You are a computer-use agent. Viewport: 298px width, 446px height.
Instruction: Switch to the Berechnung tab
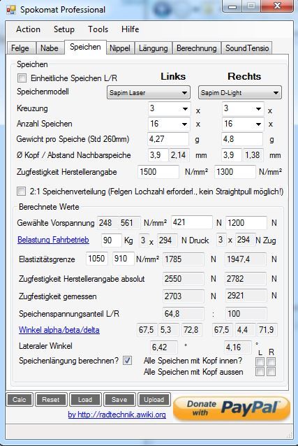coord(197,48)
